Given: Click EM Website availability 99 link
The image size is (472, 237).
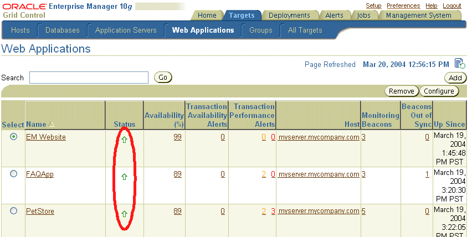Looking at the screenshot, I should (178, 137).
